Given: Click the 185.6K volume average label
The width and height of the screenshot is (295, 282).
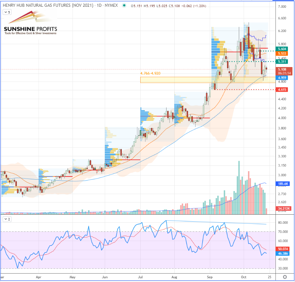Looking at the screenshot, I should click(283, 184).
